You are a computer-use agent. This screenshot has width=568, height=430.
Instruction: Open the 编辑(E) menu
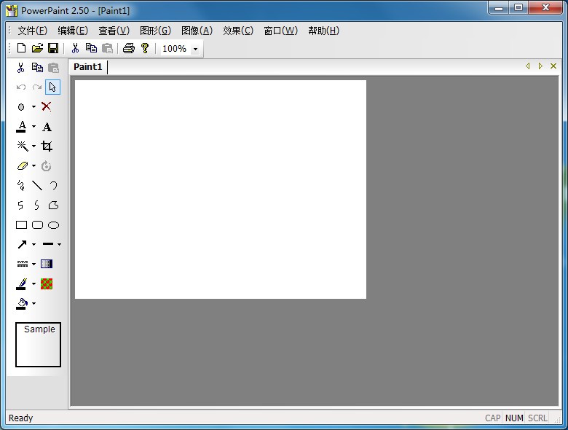[x=73, y=31]
